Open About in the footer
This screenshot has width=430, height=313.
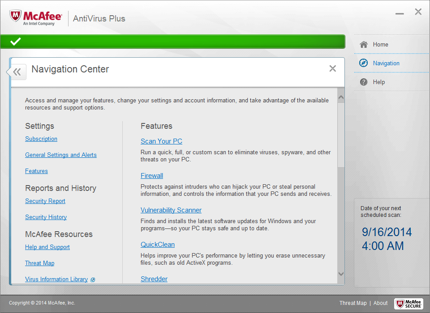381,303
